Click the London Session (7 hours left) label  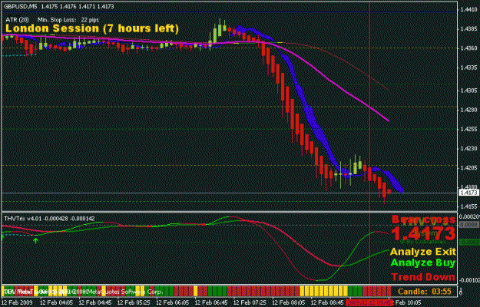pyautogui.click(x=92, y=28)
